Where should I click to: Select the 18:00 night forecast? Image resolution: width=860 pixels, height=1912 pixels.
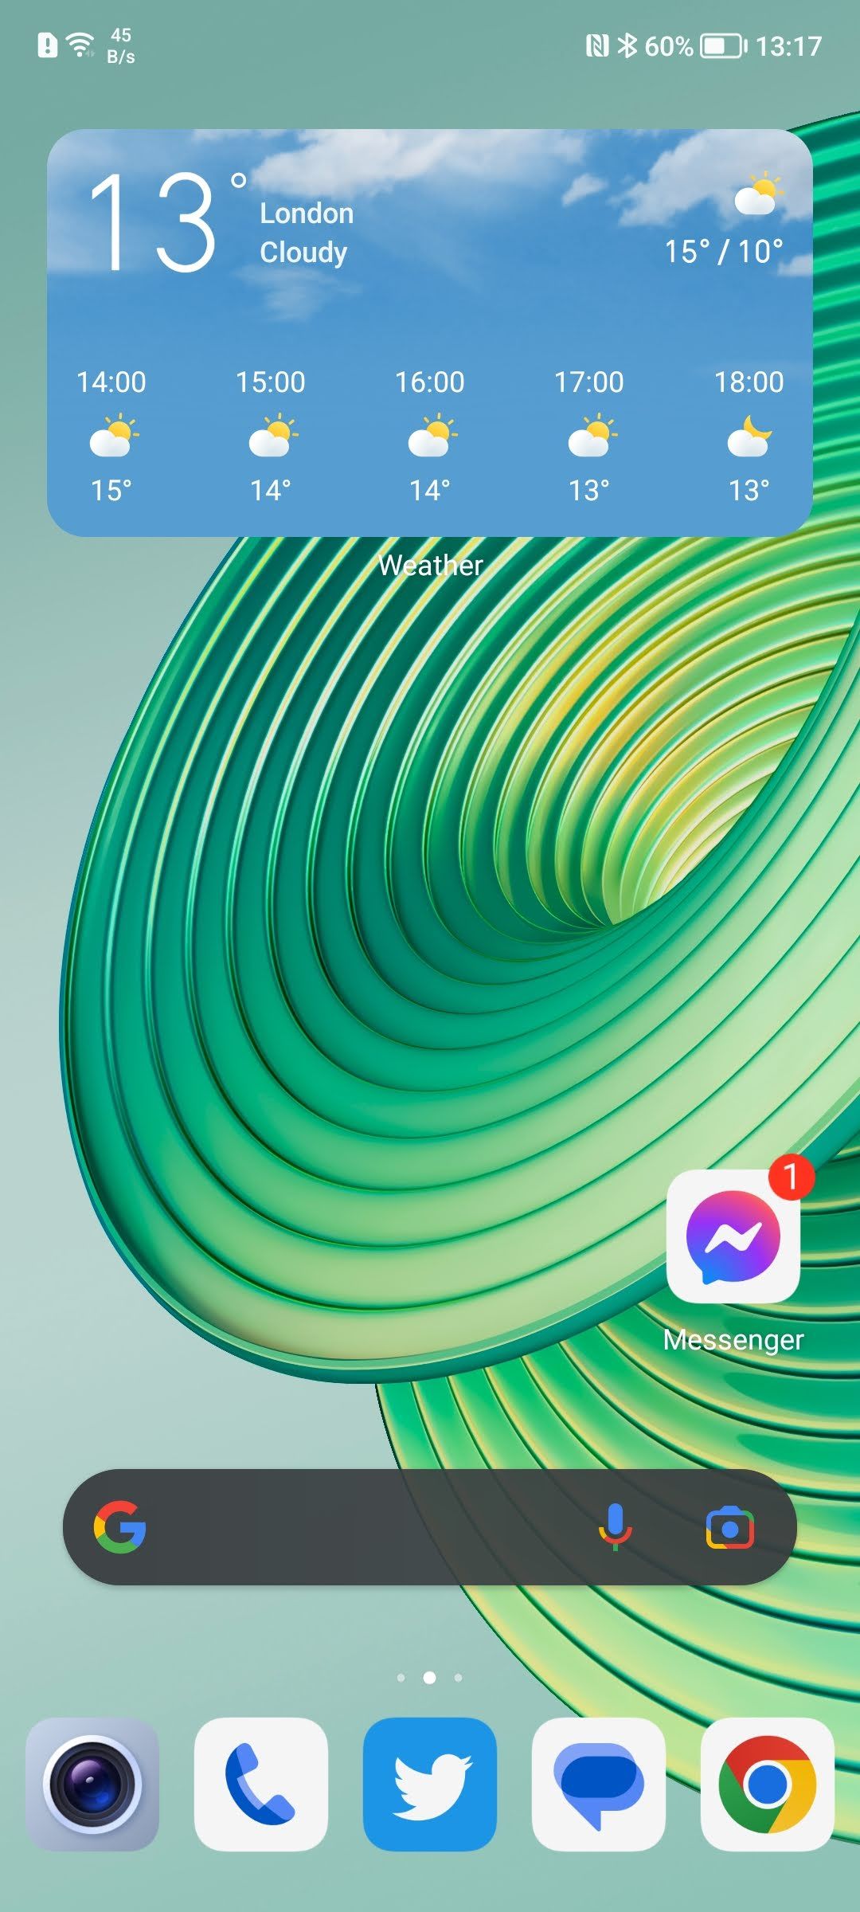(x=749, y=436)
